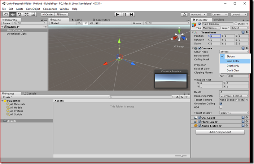The height and width of the screenshot is (164, 254).
Task: Open the Layers dropdown
Action: 219,14
